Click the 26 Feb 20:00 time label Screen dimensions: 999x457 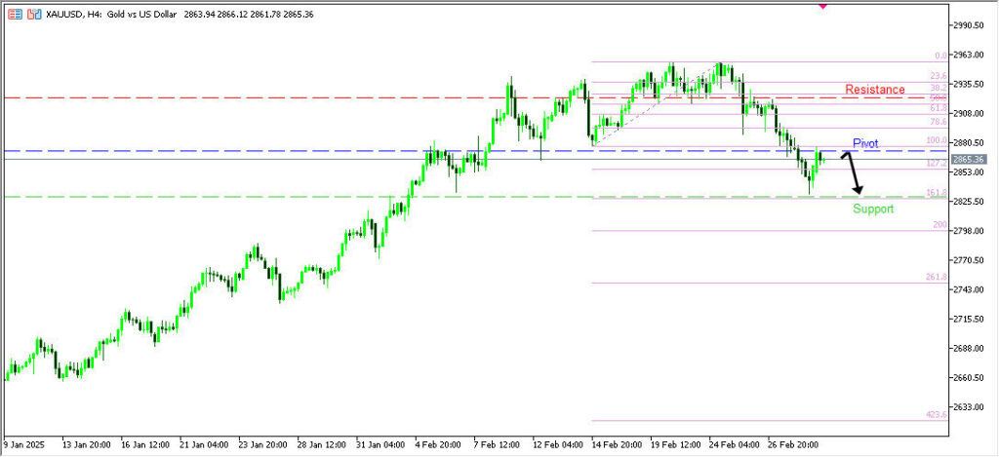point(794,444)
